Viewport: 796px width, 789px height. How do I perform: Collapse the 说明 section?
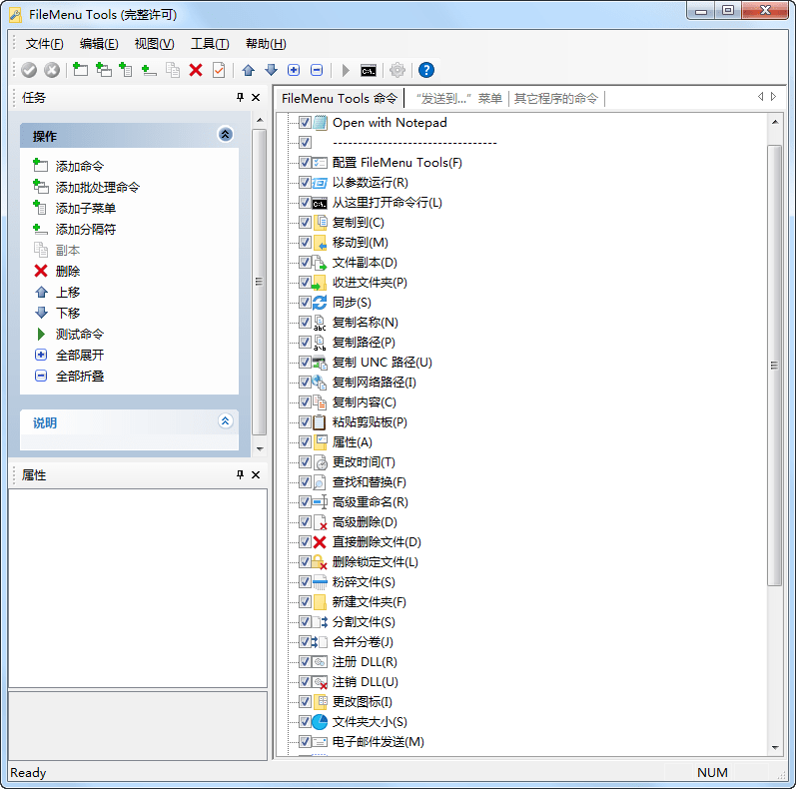226,421
